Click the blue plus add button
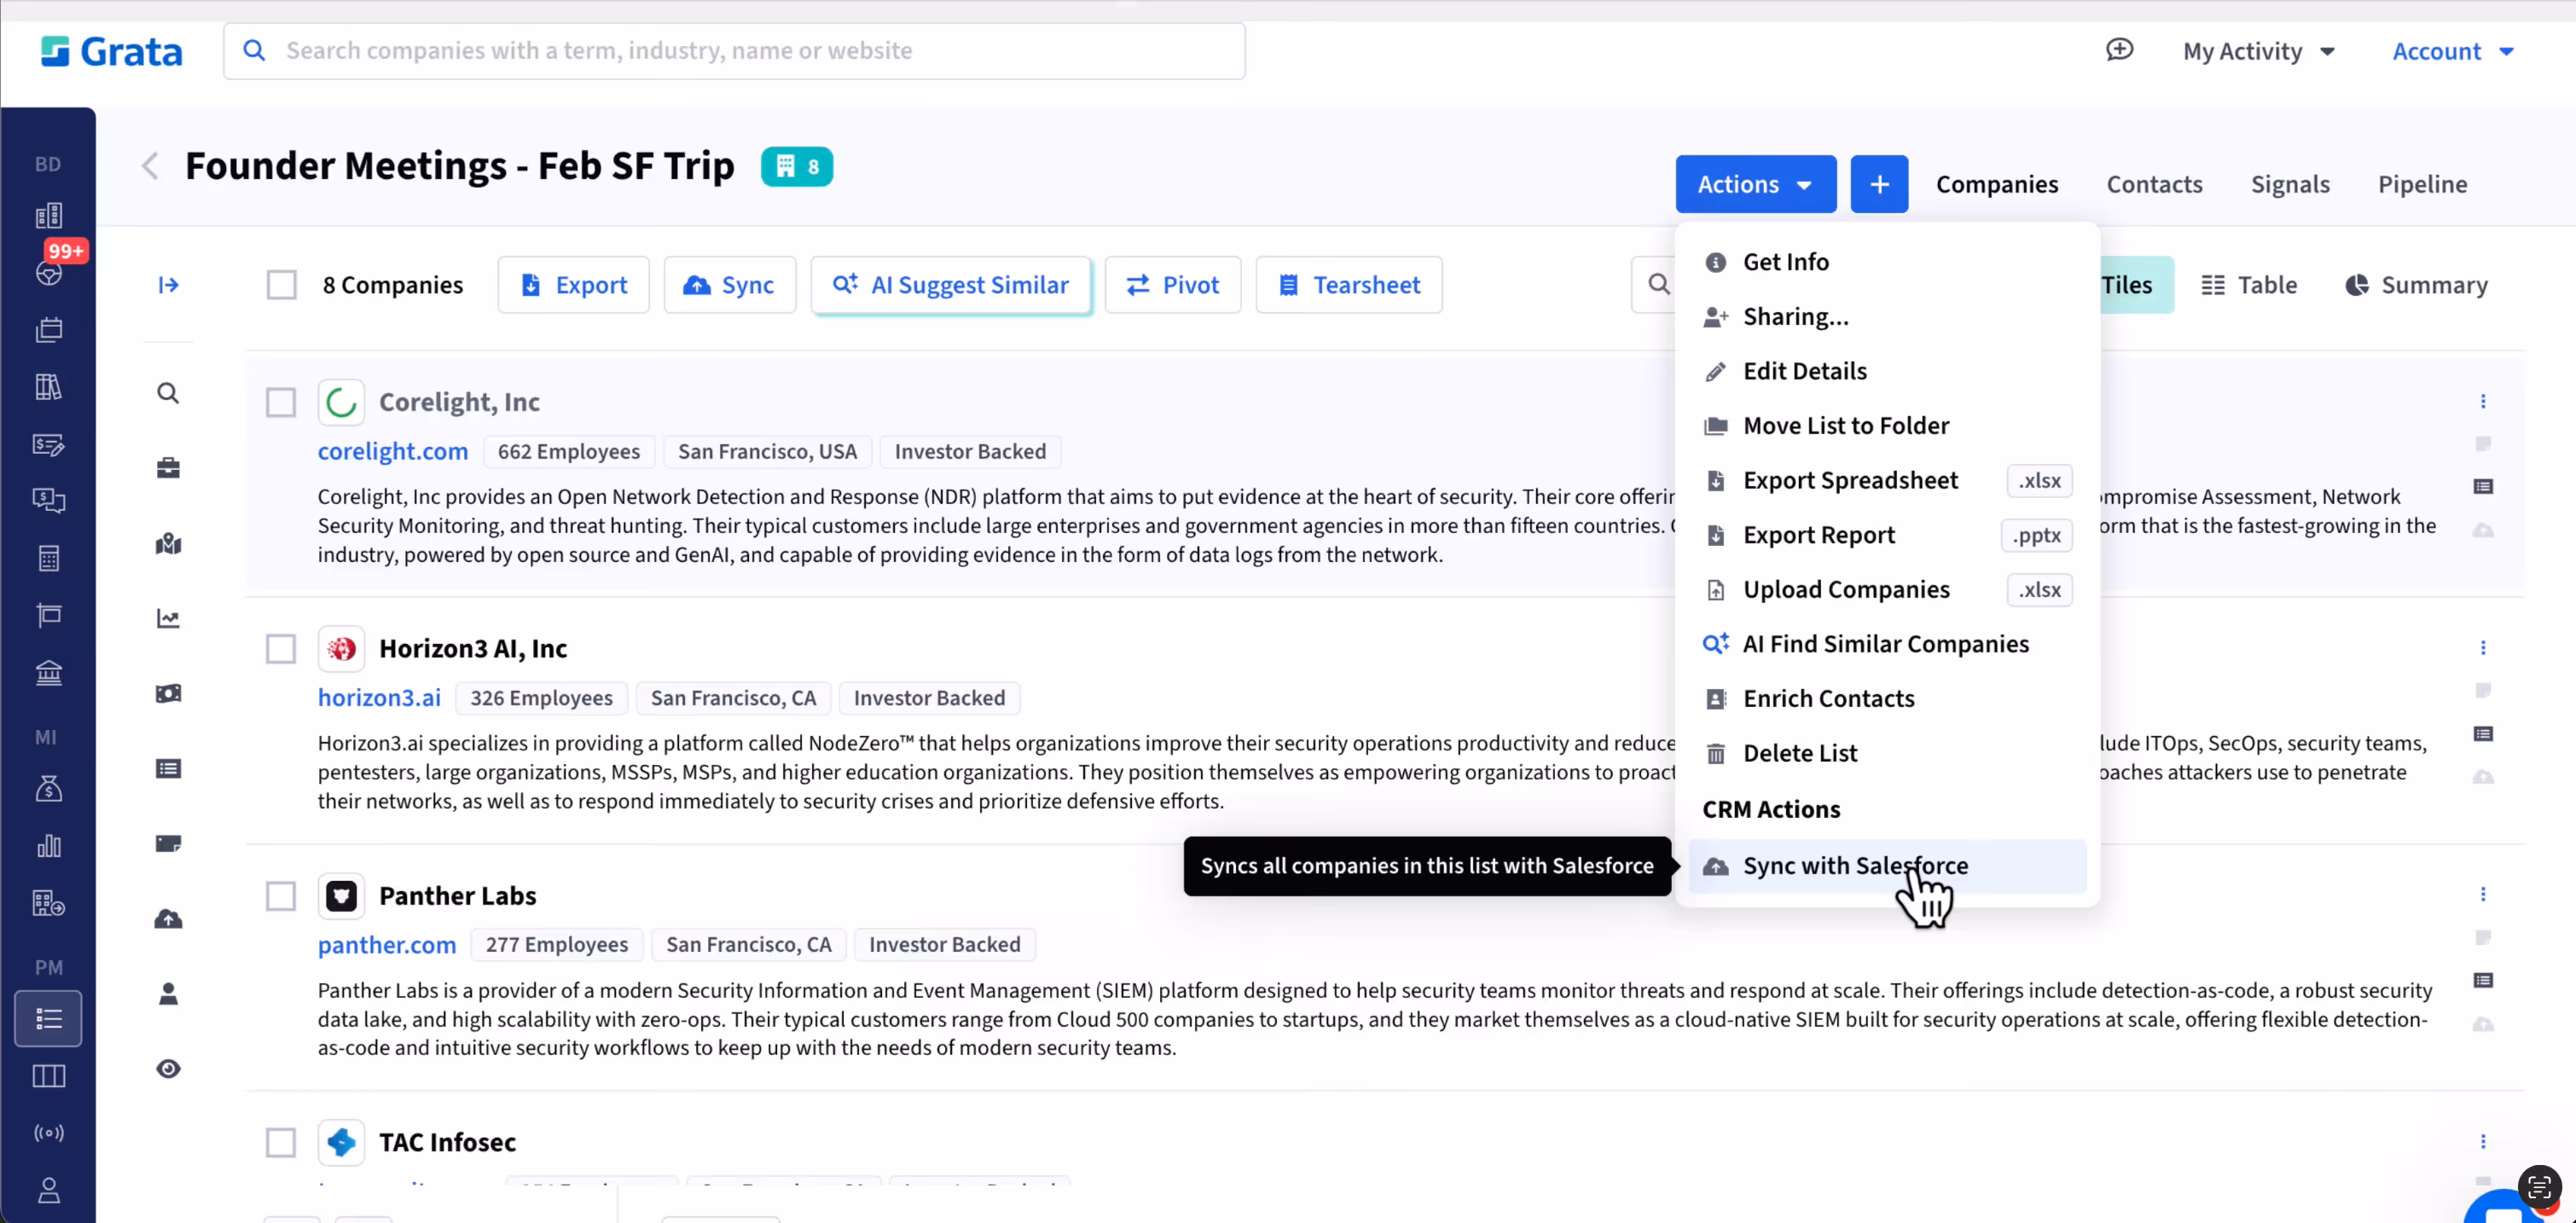The width and height of the screenshot is (2576, 1223). pos(1879,184)
